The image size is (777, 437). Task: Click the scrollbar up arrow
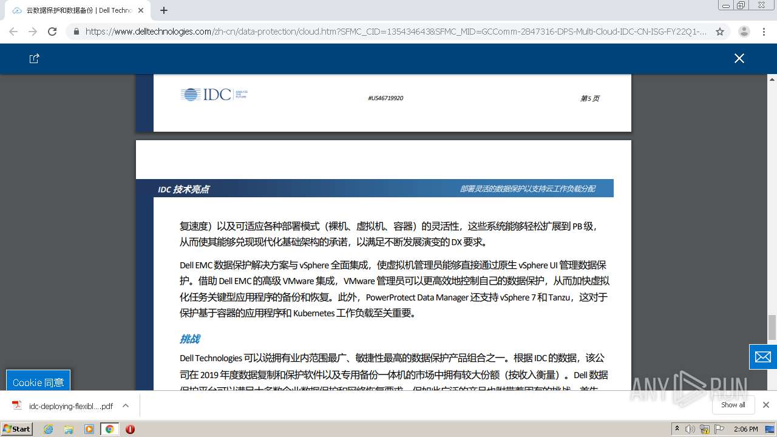(772, 80)
